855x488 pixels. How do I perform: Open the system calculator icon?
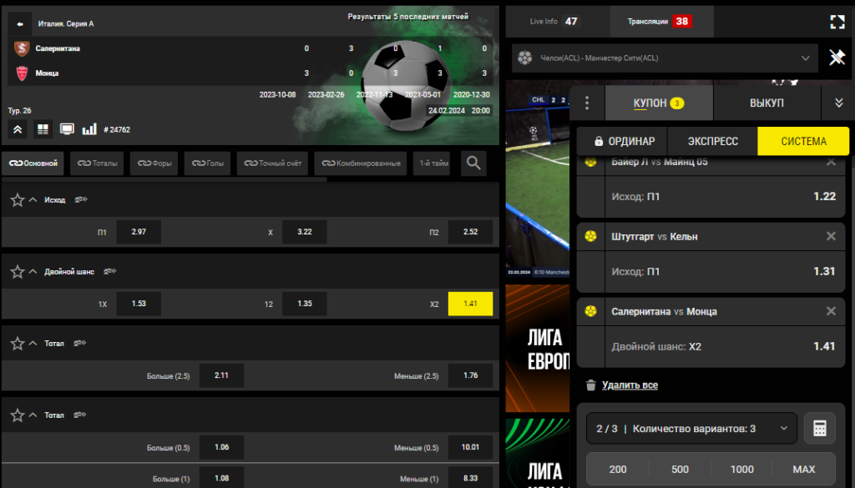click(820, 429)
